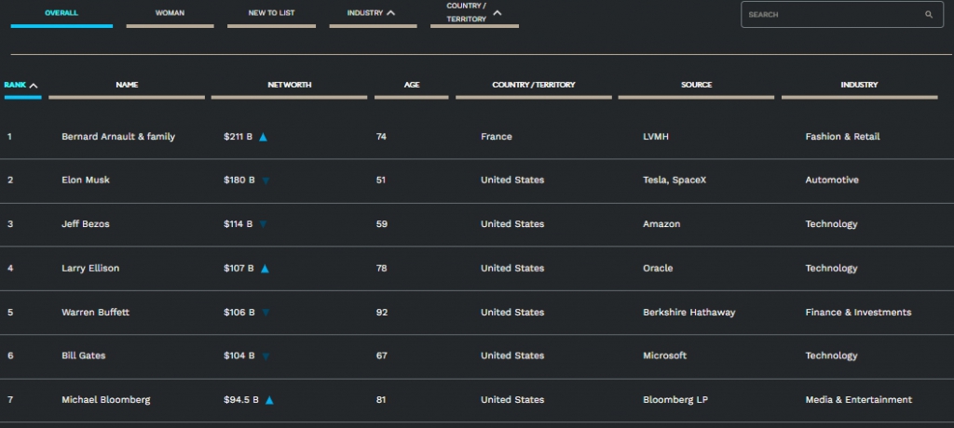
Task: Expand the Country / Territory filter dropdown
Action: (x=474, y=13)
